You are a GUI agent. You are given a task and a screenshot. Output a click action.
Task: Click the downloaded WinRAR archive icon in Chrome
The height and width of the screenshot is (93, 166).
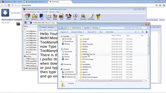18,24
